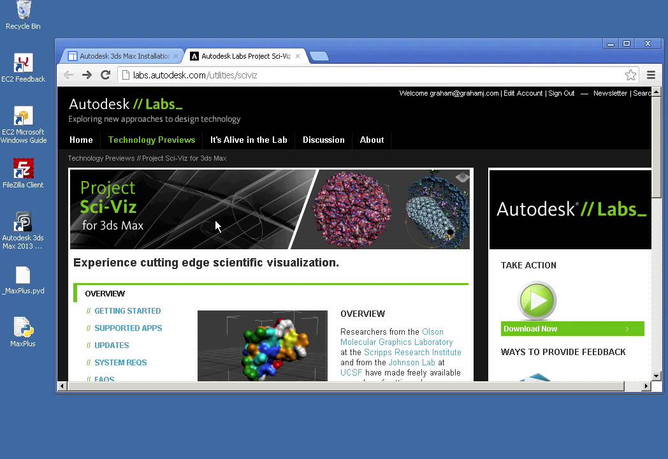The width and height of the screenshot is (668, 459).
Task: Open the GETTING STARTED section
Action: click(127, 310)
